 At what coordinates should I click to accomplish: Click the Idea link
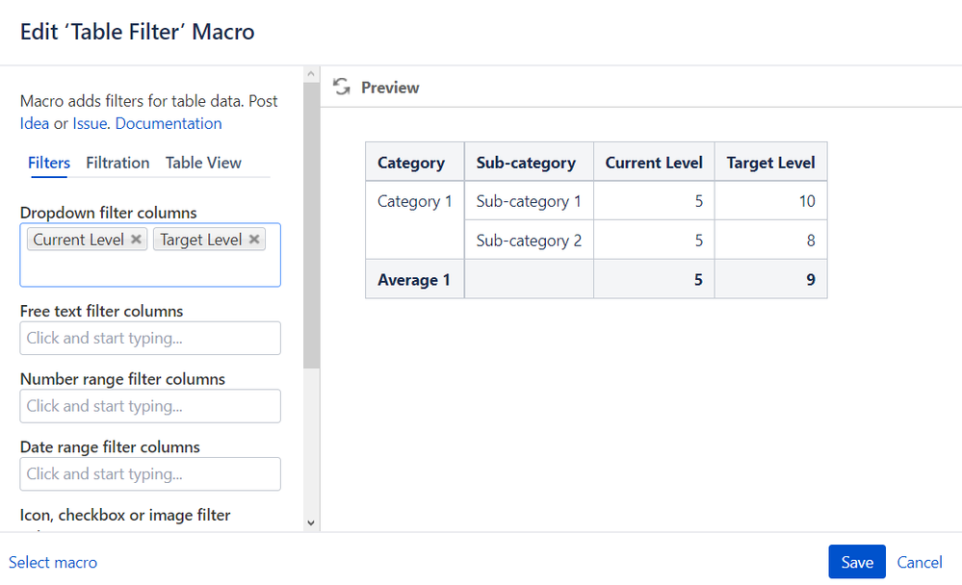pyautogui.click(x=35, y=123)
